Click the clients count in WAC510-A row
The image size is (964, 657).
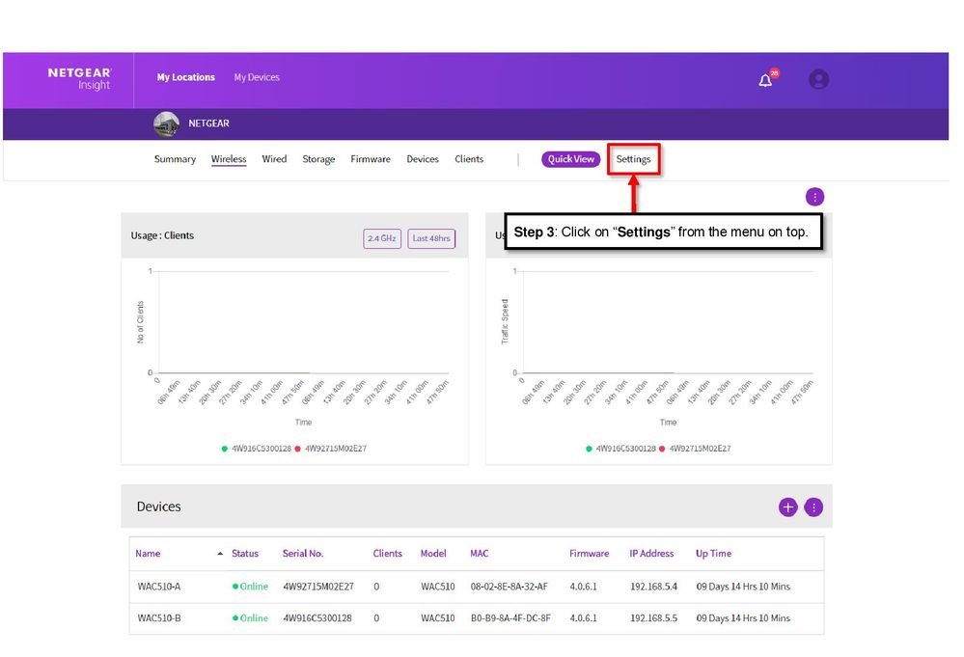(x=376, y=587)
